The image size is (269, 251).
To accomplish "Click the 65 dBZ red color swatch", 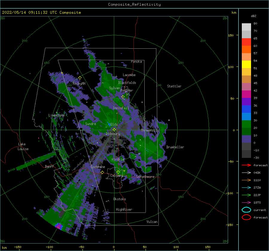I will pyautogui.click(x=246, y=42).
